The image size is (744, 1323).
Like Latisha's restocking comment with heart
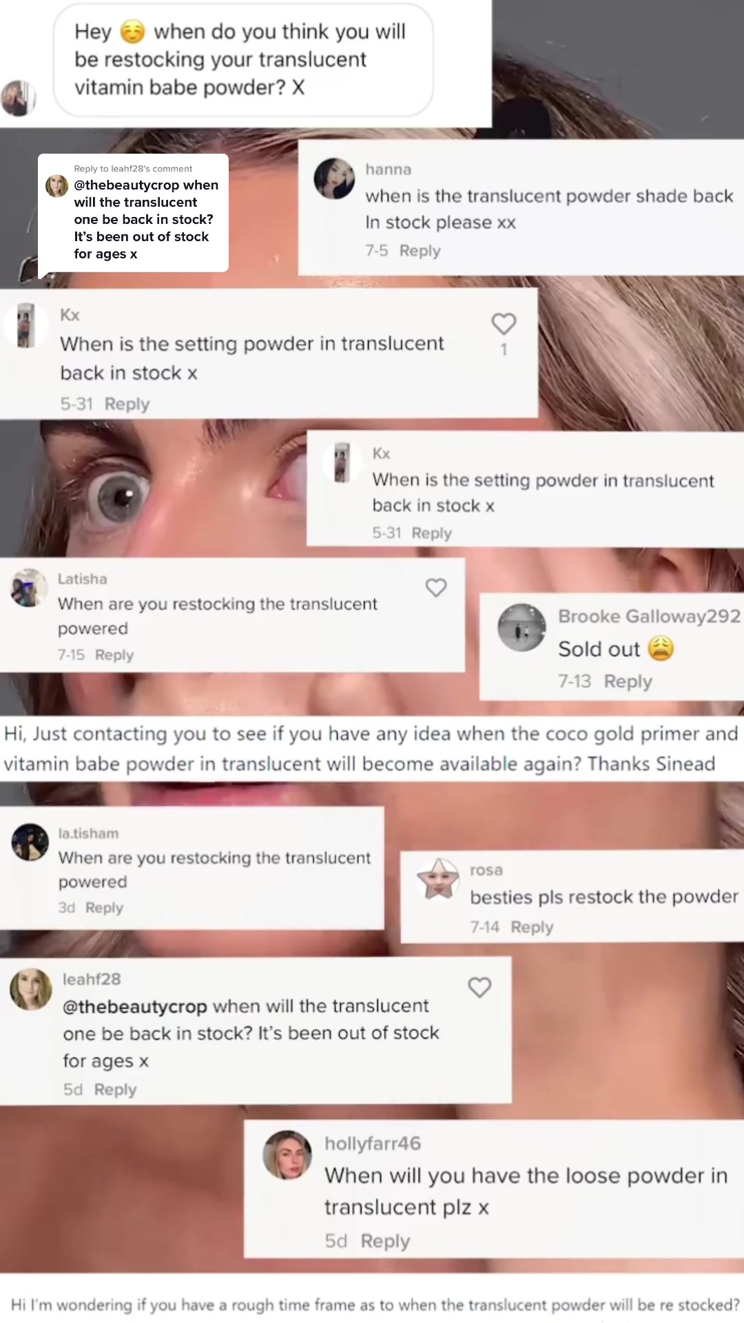tap(436, 588)
